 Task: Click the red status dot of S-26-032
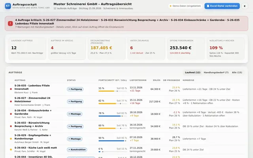(x=11, y=126)
